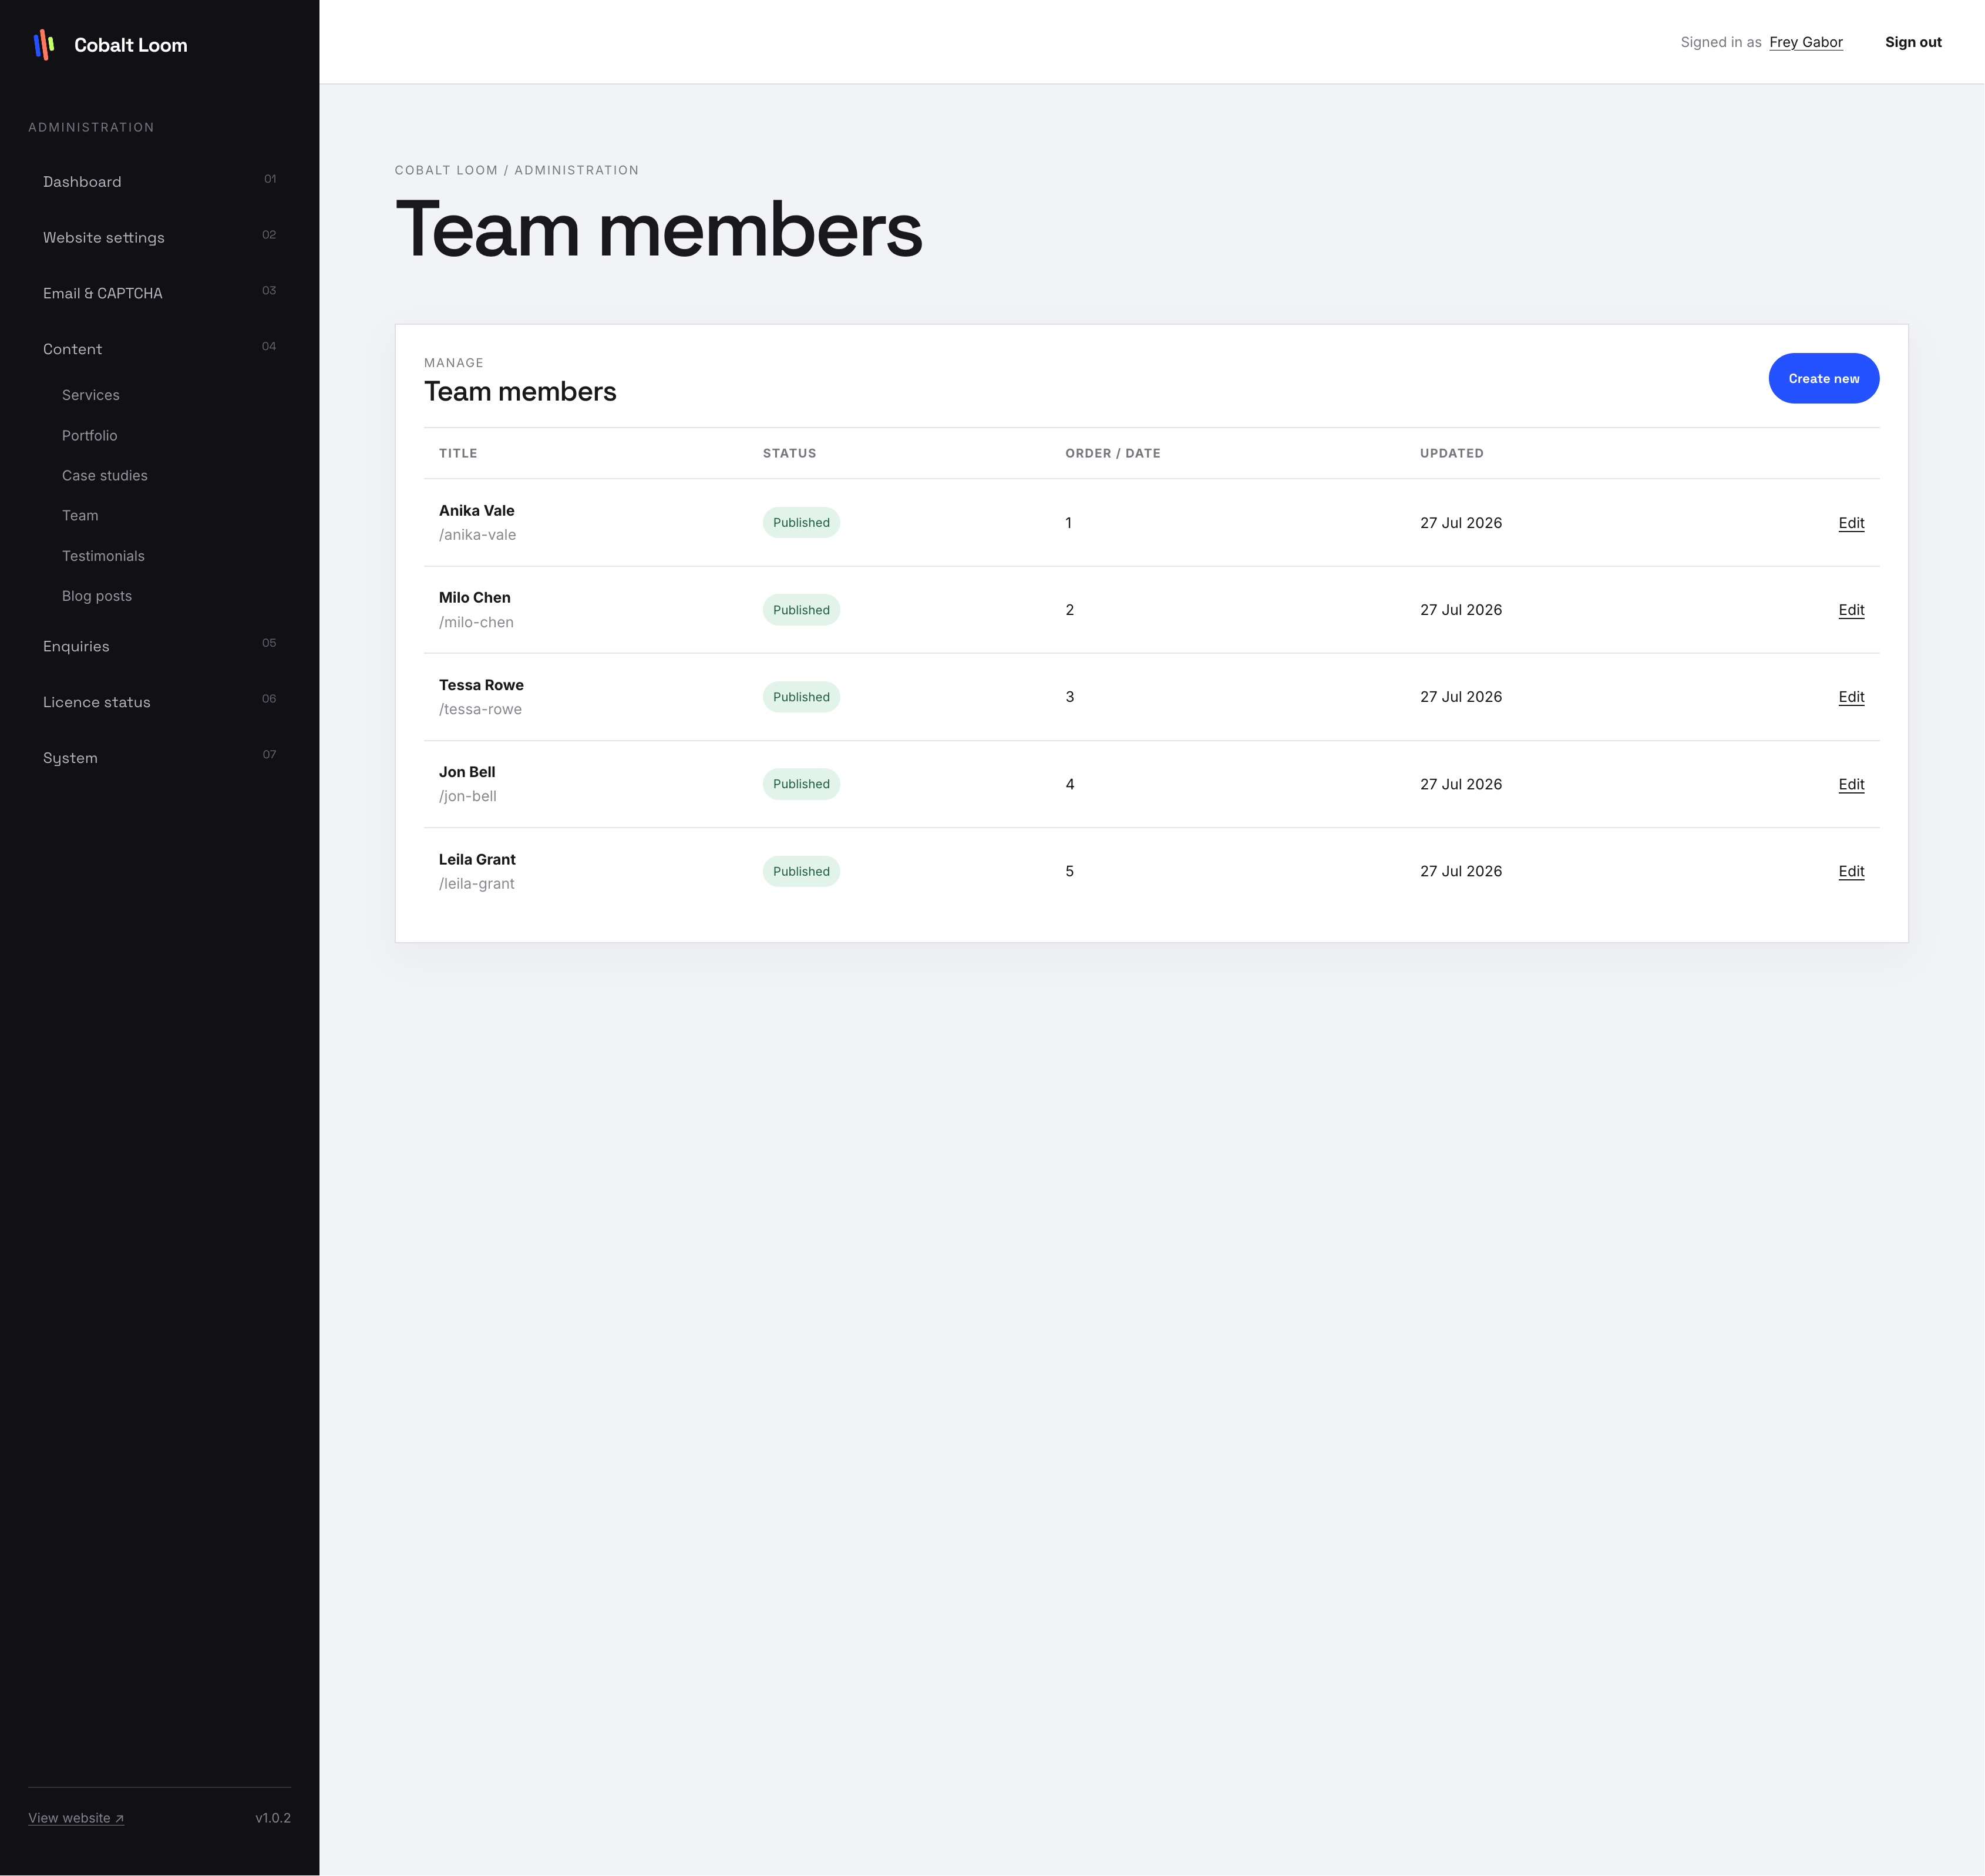Click the ORDER / DATE column header
The width and height of the screenshot is (1985, 1876).
point(1112,453)
